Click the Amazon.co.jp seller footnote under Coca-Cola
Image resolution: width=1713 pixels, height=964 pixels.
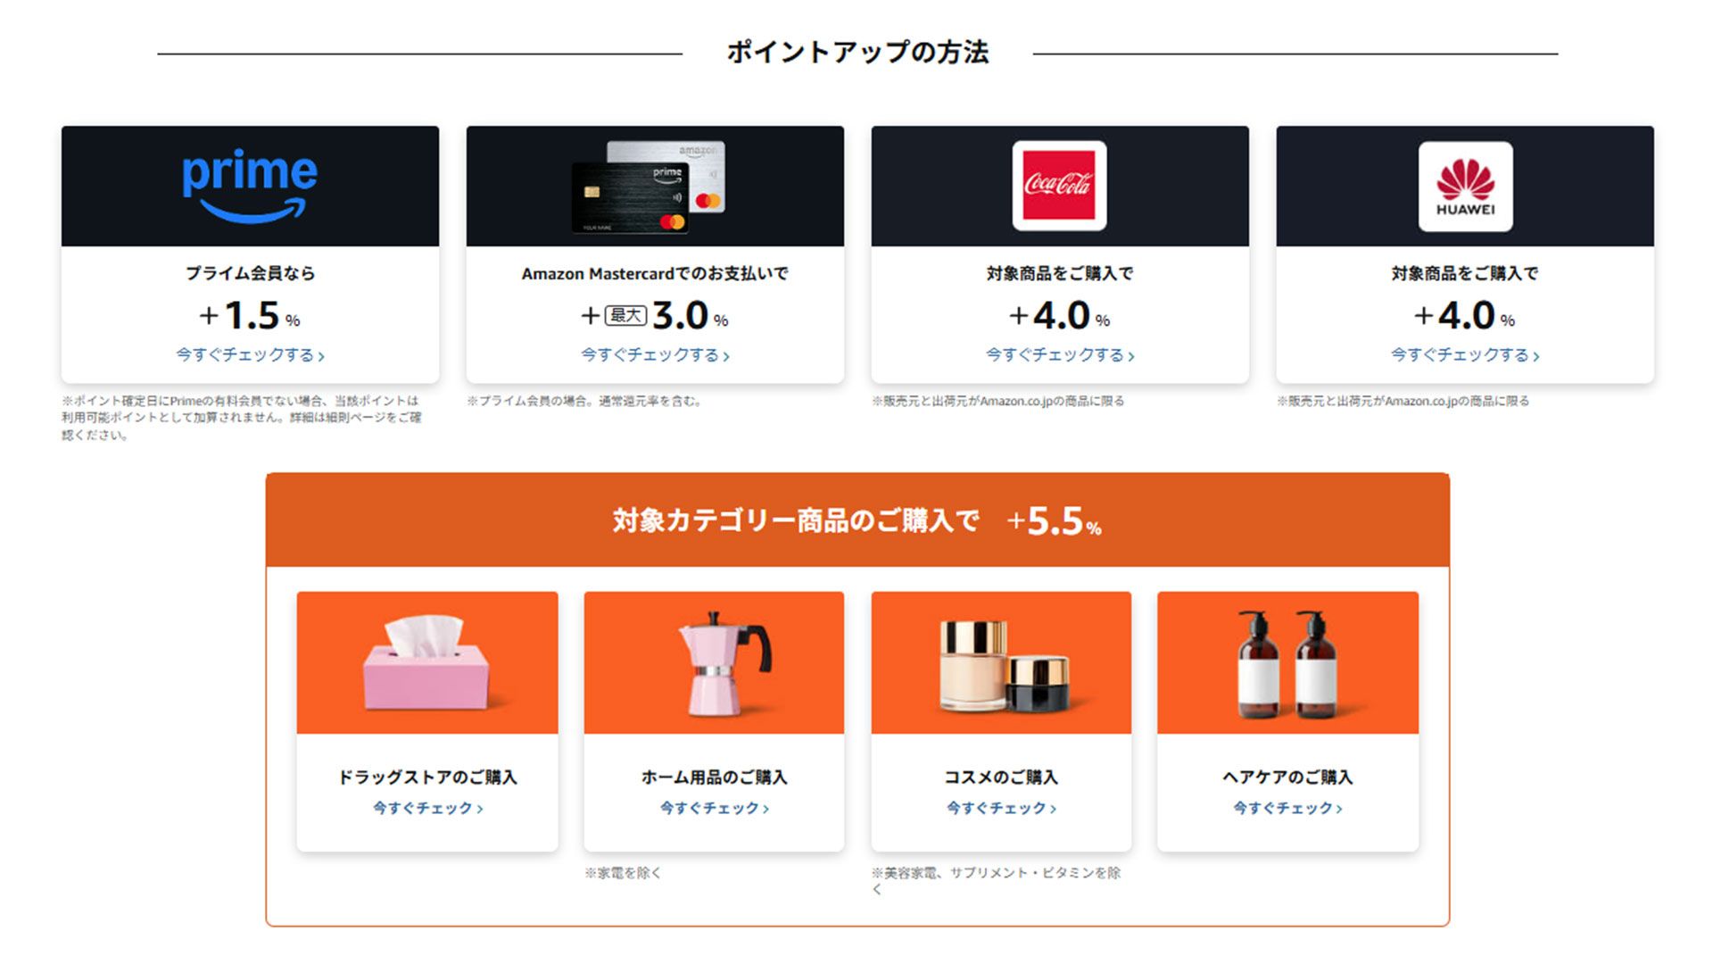click(x=997, y=401)
